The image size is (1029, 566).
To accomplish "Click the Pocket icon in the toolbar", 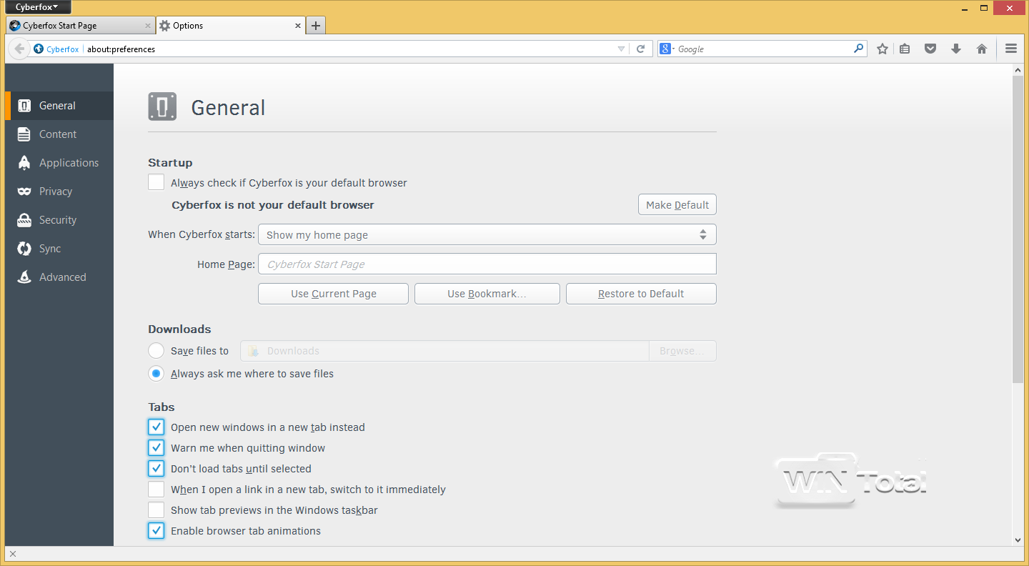I will pos(930,49).
